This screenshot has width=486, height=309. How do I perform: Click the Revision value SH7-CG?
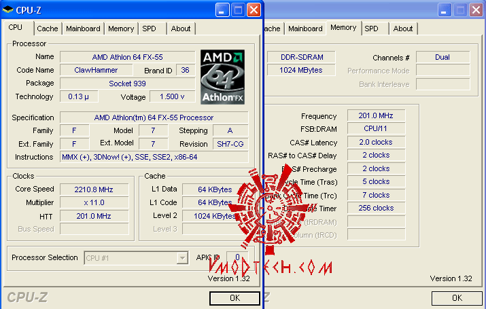(x=230, y=144)
